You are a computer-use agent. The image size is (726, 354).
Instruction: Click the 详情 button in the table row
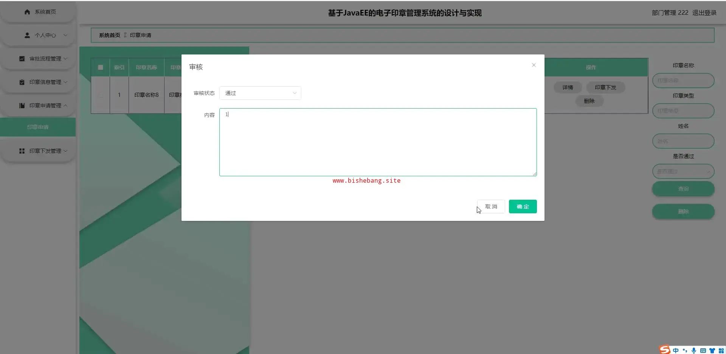click(x=568, y=87)
